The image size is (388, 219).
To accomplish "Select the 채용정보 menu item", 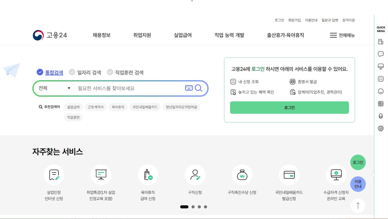I will [x=101, y=35].
